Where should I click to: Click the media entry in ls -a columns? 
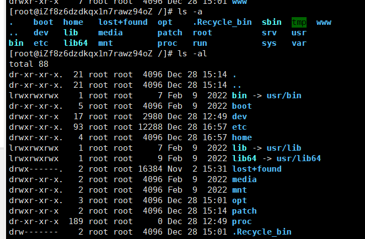pyautogui.click(x=110, y=33)
